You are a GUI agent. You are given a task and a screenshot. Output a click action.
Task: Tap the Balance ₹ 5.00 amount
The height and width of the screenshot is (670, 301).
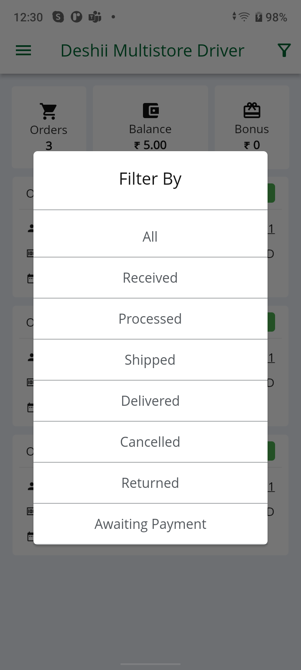point(150,145)
